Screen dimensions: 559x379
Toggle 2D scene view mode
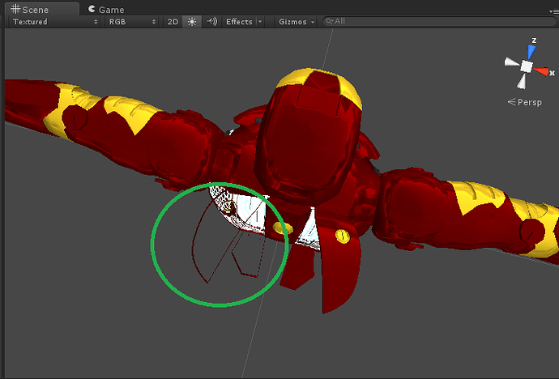pos(173,22)
